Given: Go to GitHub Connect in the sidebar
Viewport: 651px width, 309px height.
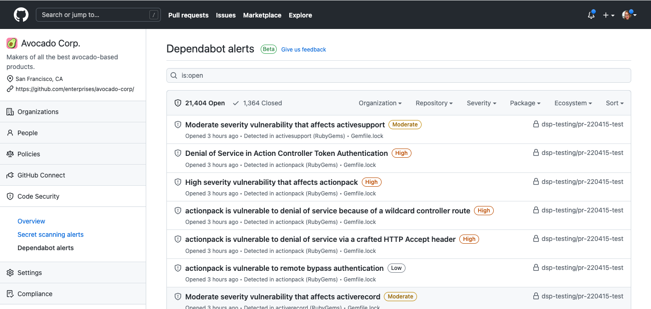Looking at the screenshot, I should [73, 175].
